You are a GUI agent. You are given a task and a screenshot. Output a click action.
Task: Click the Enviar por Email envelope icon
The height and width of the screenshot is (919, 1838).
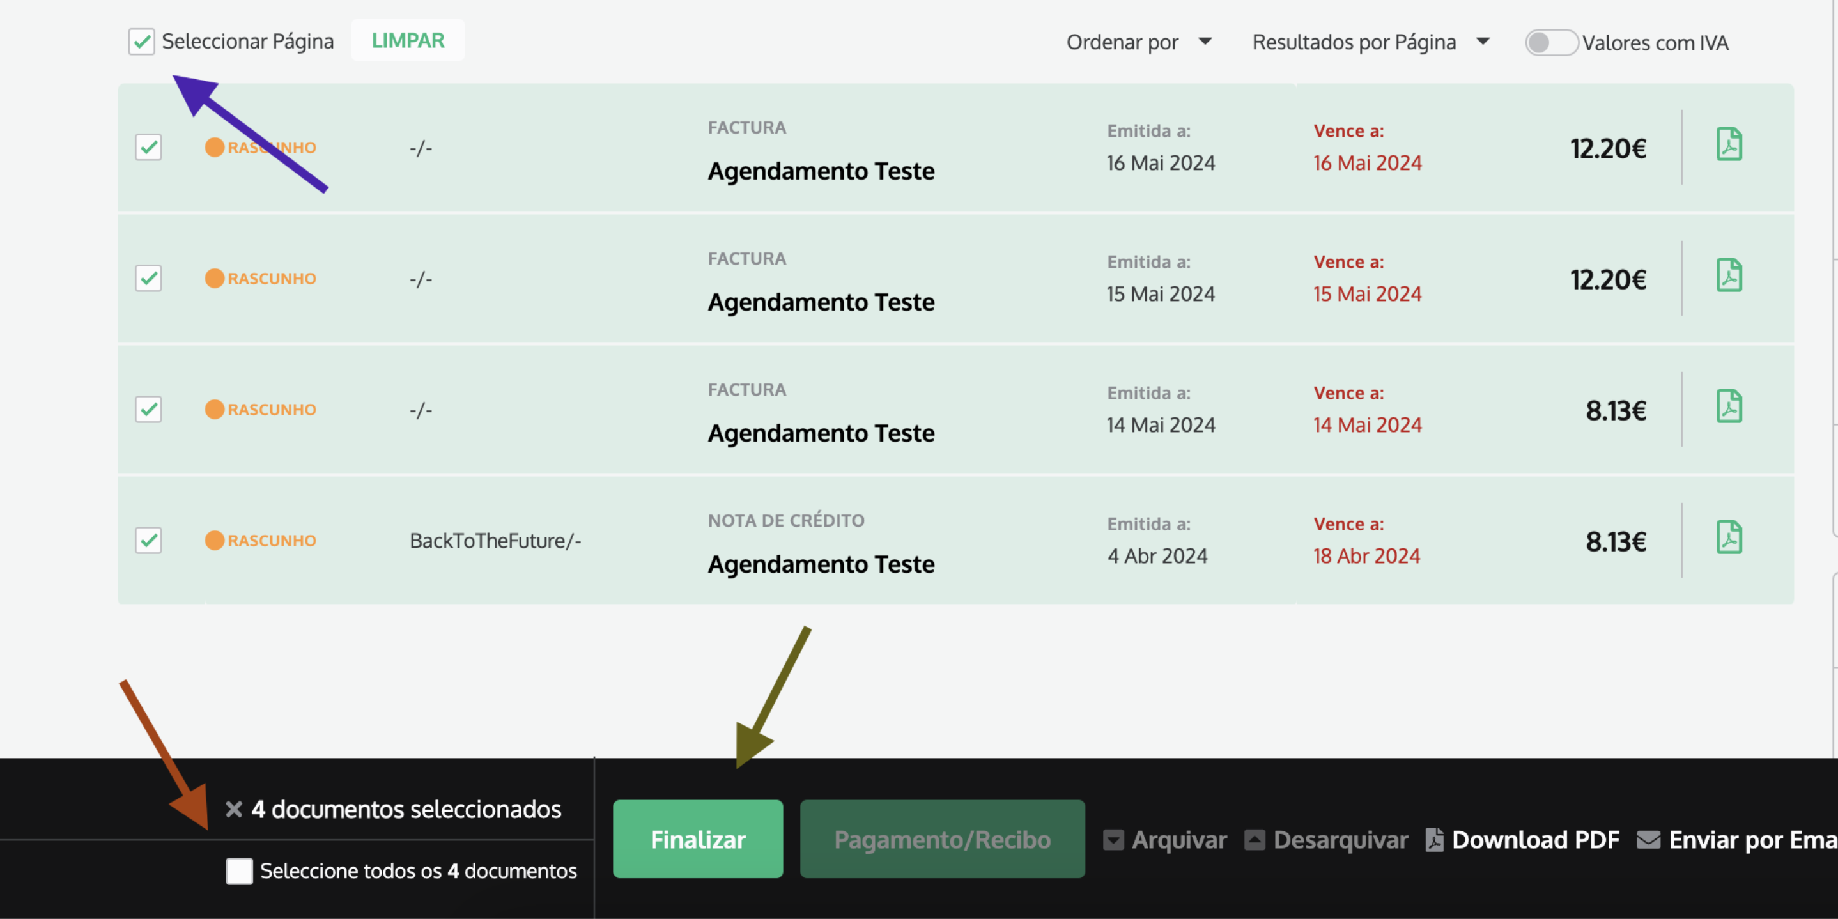[x=1648, y=840]
